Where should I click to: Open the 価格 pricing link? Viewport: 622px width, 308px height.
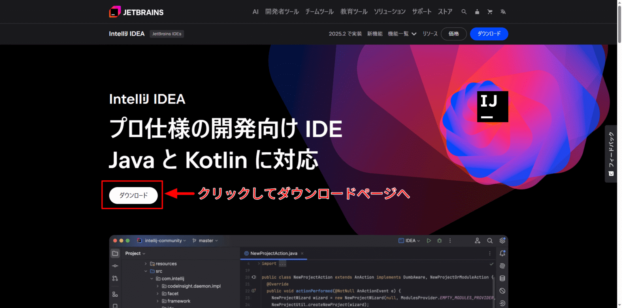454,34
